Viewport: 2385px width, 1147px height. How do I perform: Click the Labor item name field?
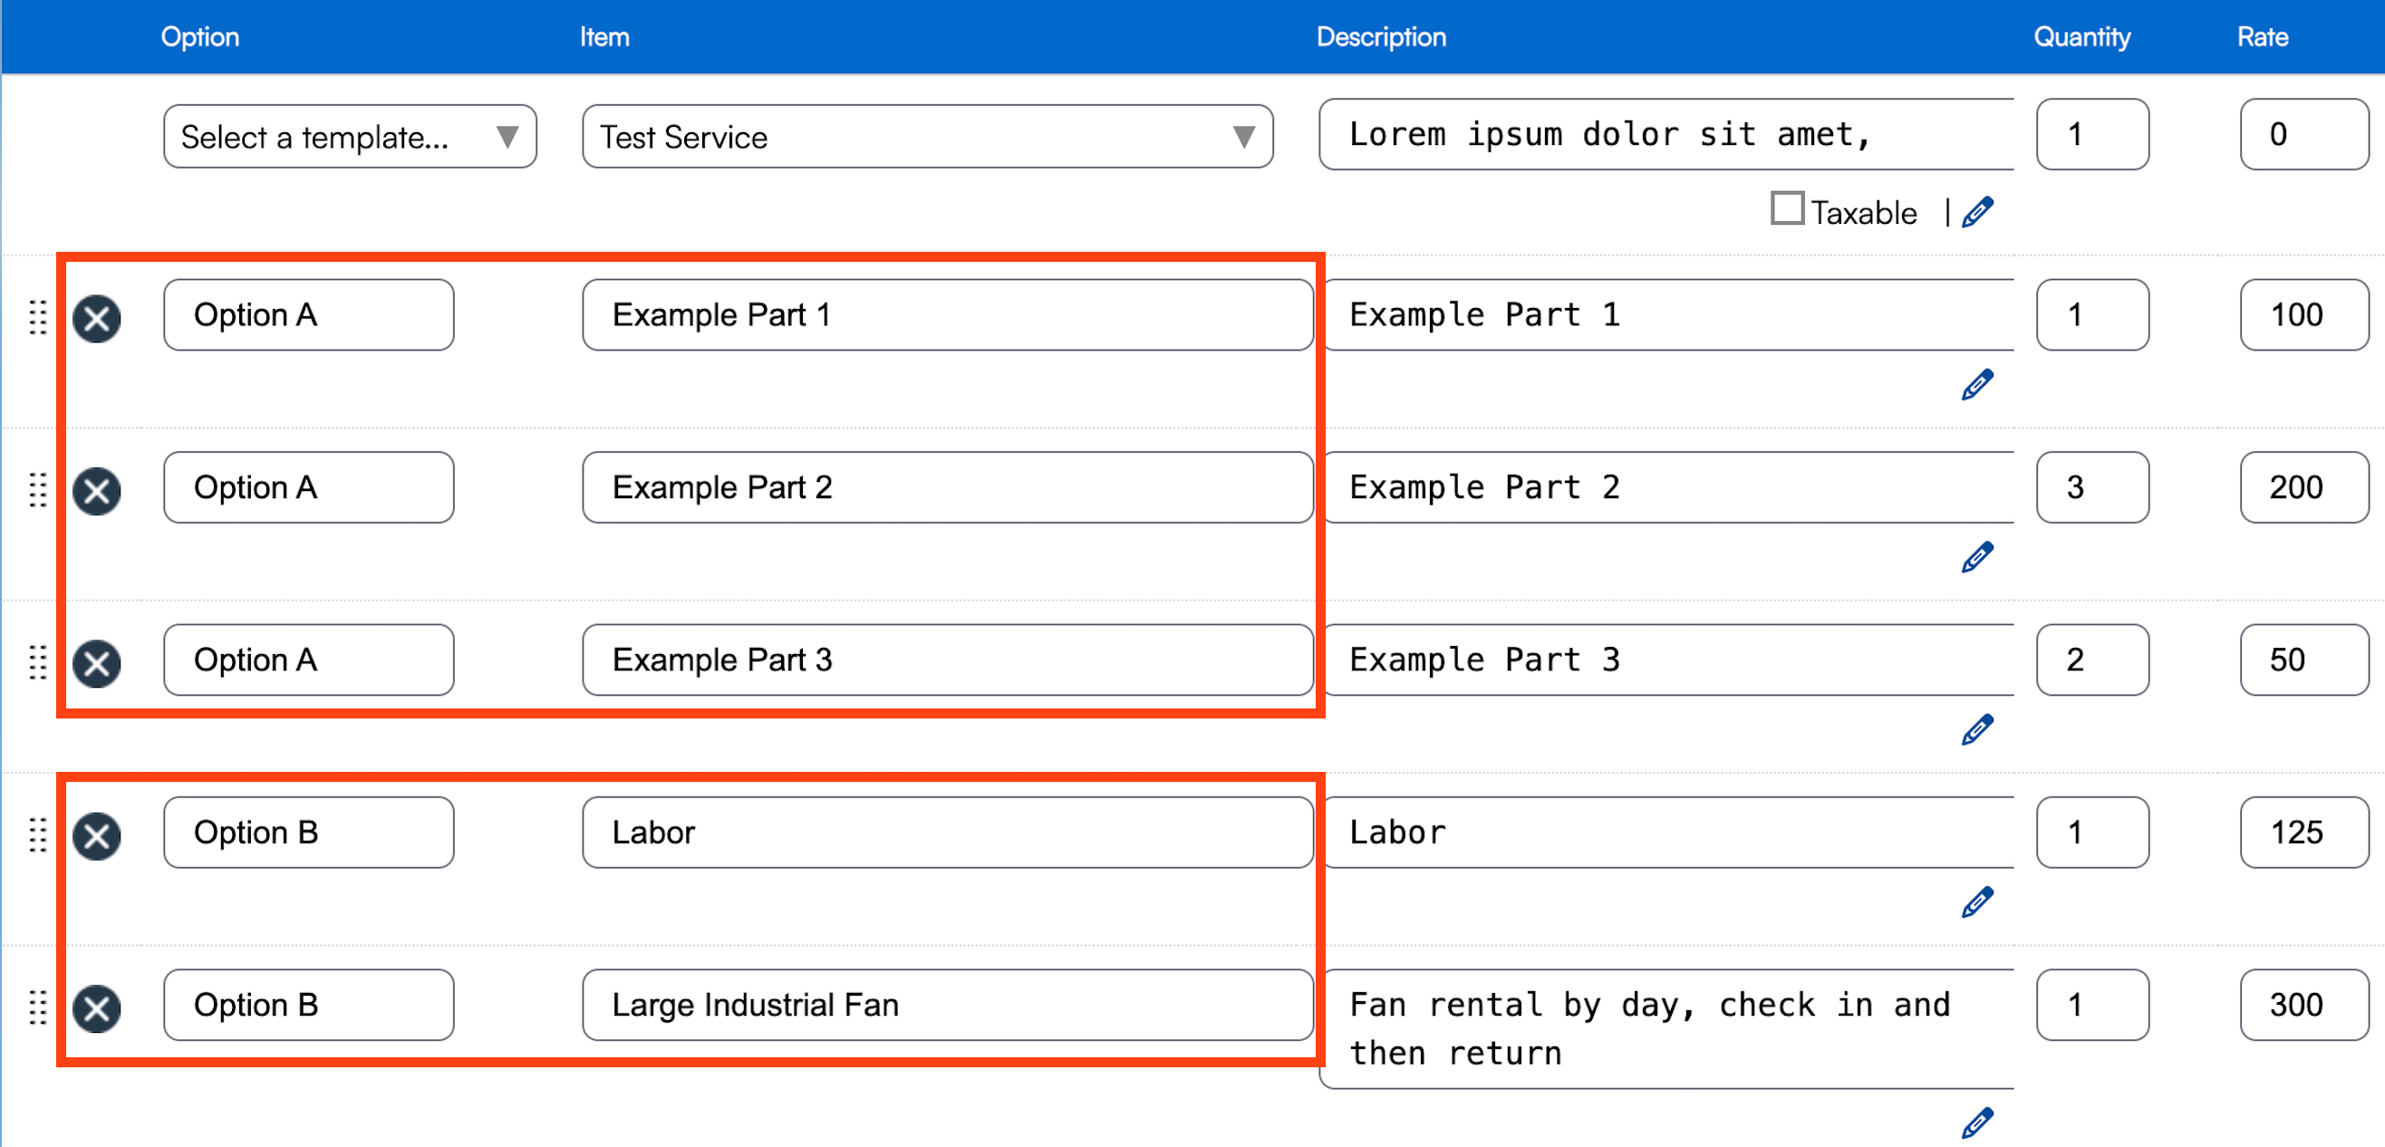click(x=946, y=833)
